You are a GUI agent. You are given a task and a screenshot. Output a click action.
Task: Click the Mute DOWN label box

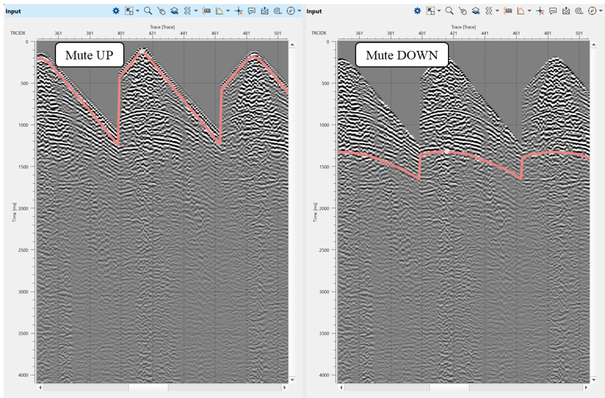pos(402,55)
